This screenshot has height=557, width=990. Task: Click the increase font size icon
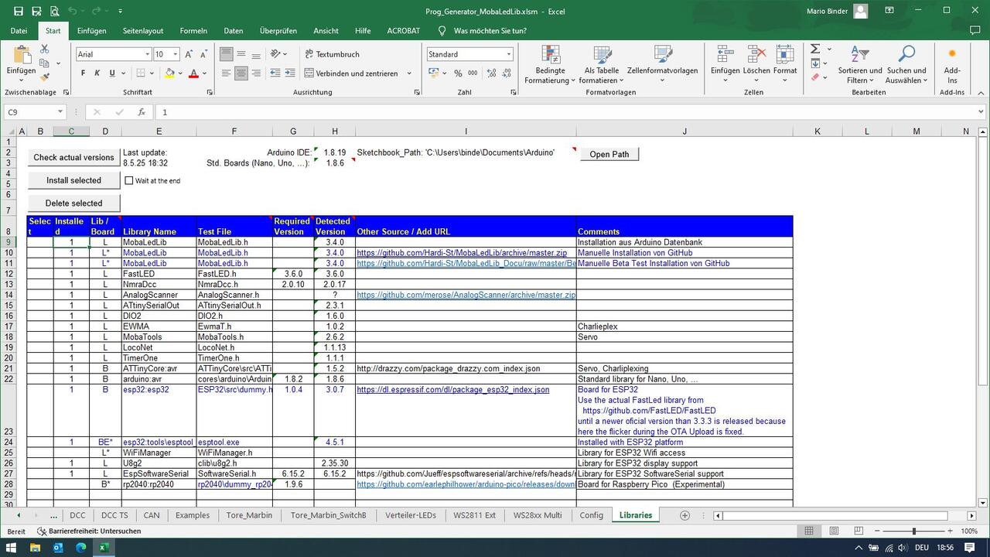189,54
